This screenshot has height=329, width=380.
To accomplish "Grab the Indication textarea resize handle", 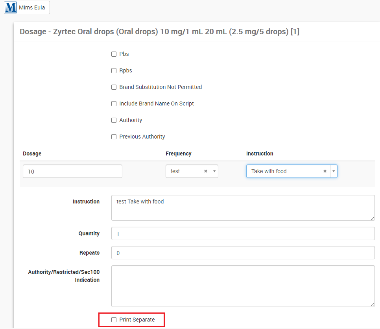I will point(373,305).
